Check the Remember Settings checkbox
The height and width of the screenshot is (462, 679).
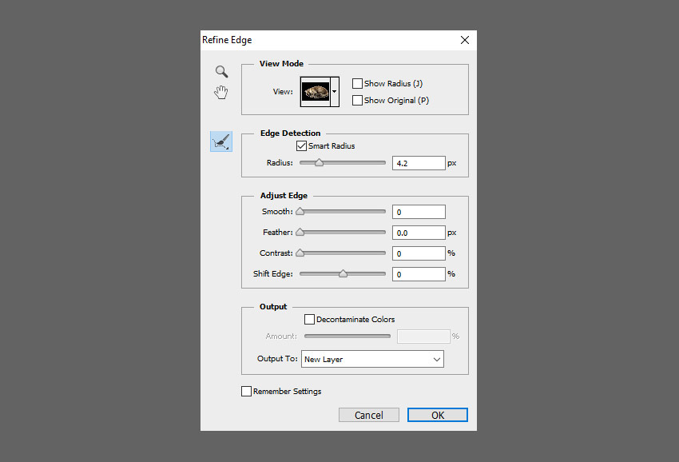(x=246, y=392)
